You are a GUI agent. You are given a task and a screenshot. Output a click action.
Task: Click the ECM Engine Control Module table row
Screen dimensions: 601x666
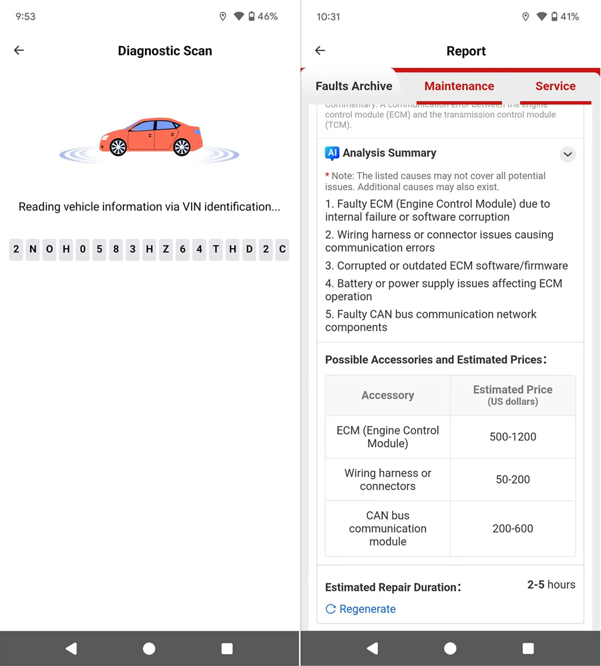(387, 437)
